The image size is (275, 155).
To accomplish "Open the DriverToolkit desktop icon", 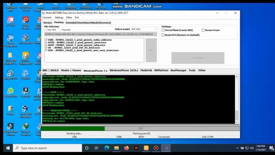I will point(26,39).
